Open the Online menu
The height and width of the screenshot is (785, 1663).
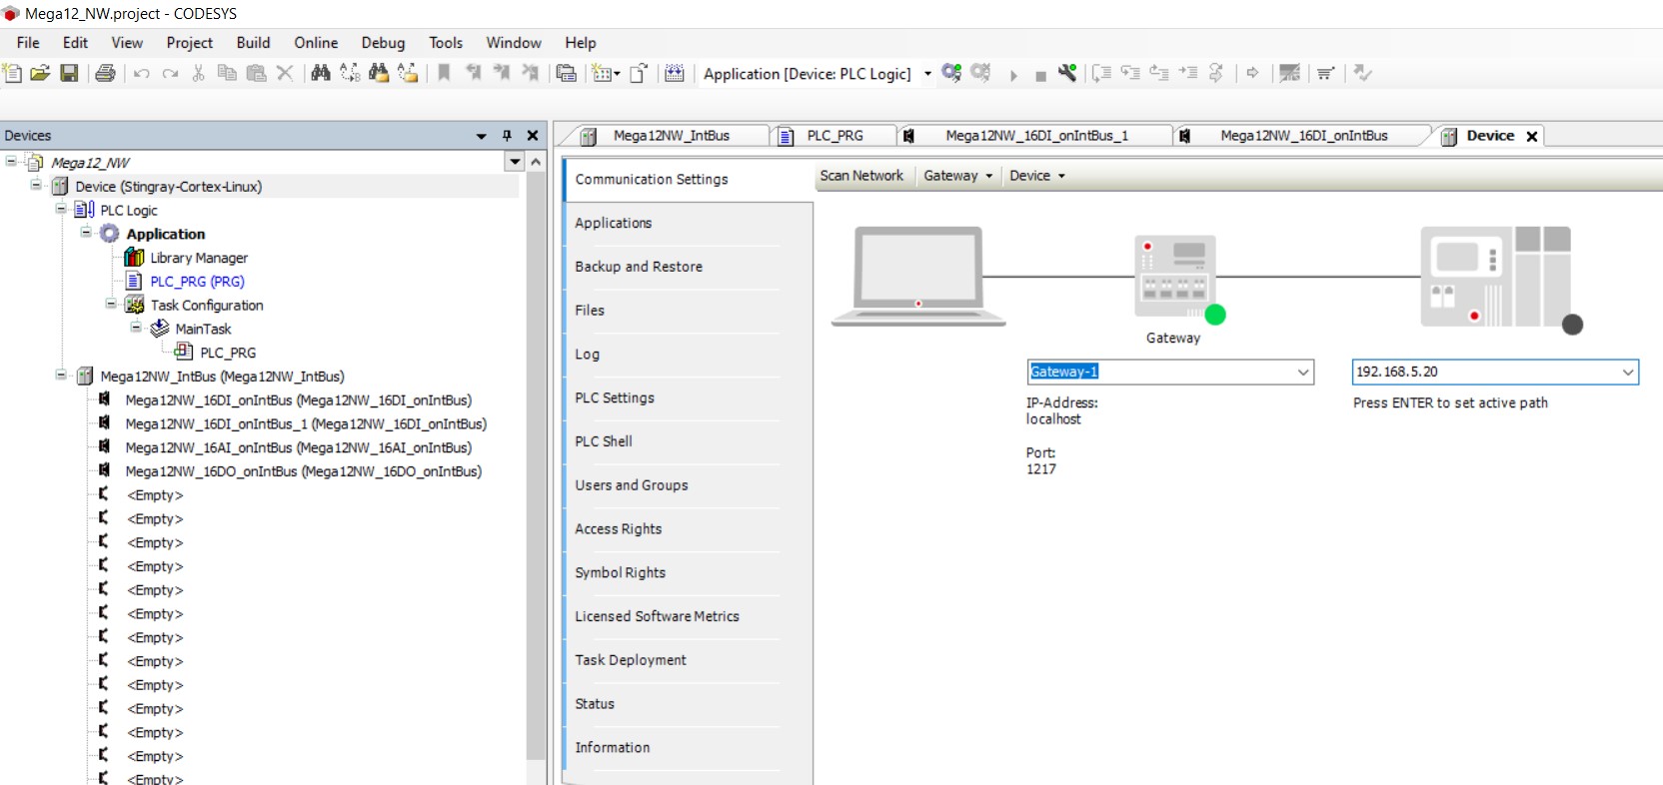(x=316, y=43)
